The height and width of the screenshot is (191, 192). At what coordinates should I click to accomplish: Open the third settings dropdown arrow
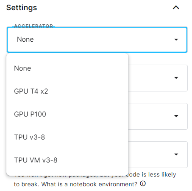[176, 116]
